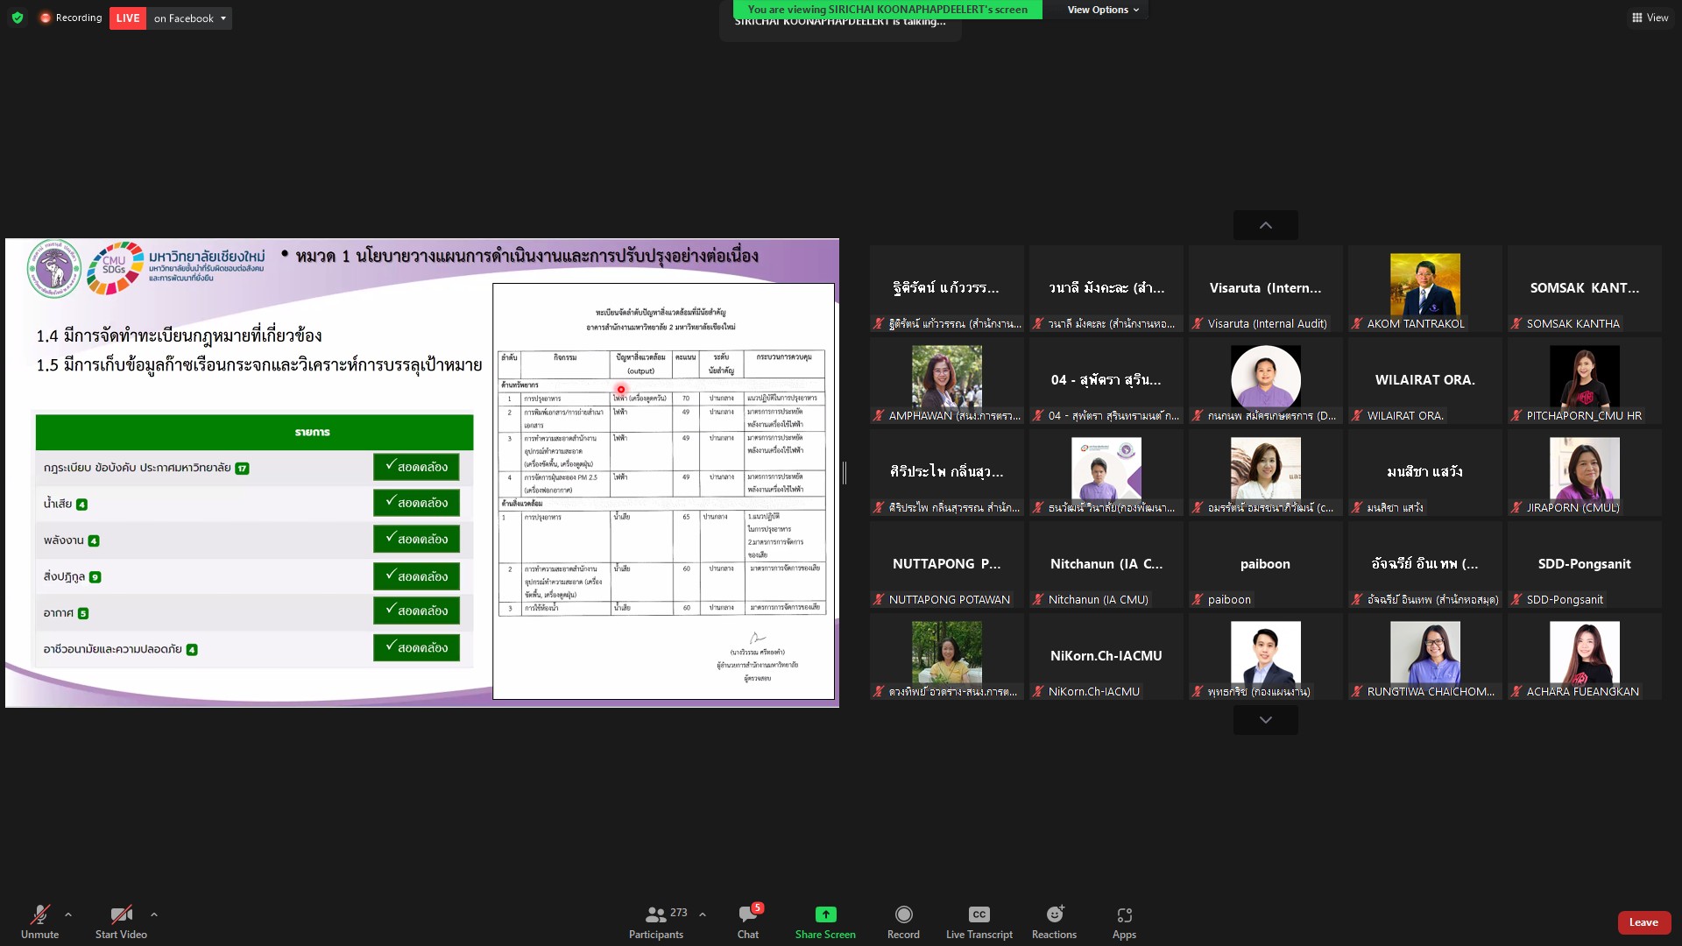This screenshot has height=946, width=1682.
Task: Click the red Leave button
Action: [1643, 922]
